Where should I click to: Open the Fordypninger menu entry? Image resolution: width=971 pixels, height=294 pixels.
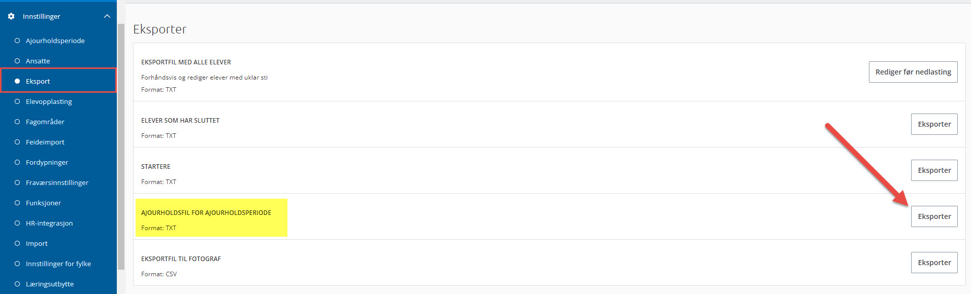pos(47,162)
